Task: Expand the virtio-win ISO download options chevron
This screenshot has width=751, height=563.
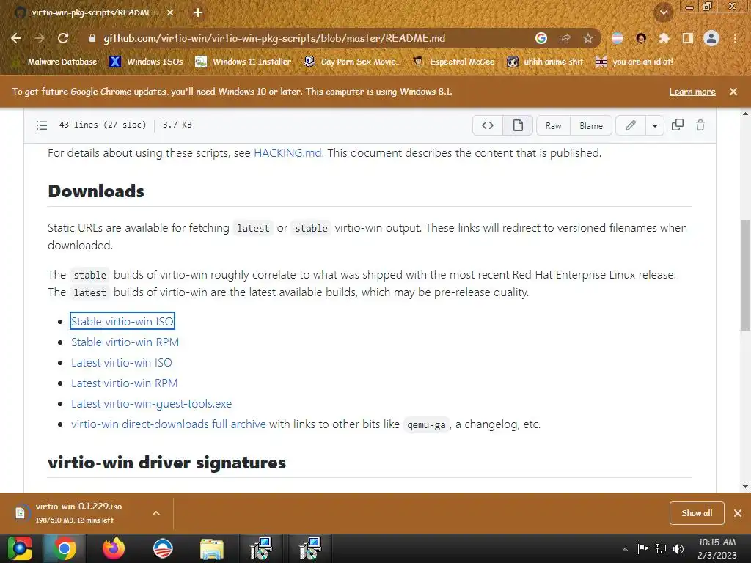Action: pyautogui.click(x=156, y=513)
